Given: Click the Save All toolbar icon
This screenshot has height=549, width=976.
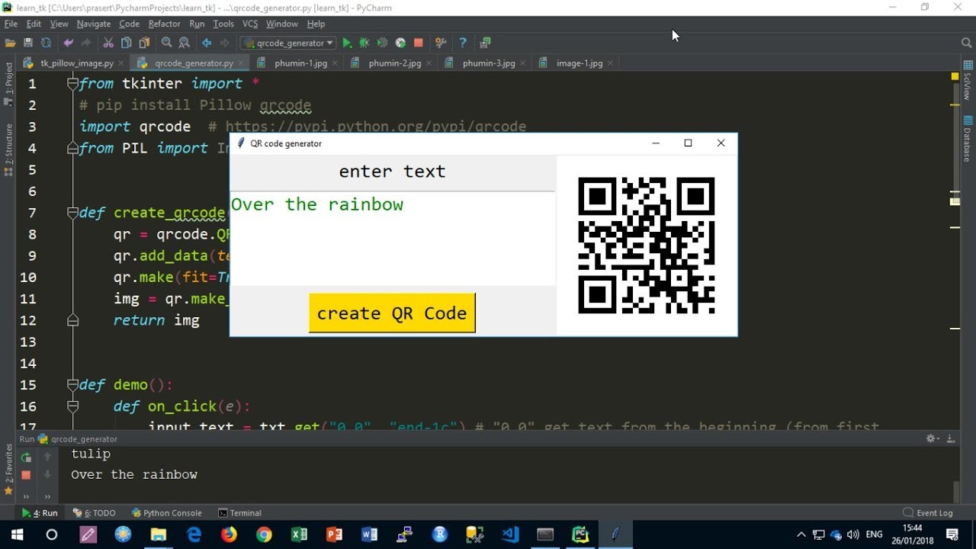Looking at the screenshot, I should [28, 43].
